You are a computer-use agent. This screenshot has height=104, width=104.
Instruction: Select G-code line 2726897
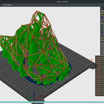tap(100, 73)
